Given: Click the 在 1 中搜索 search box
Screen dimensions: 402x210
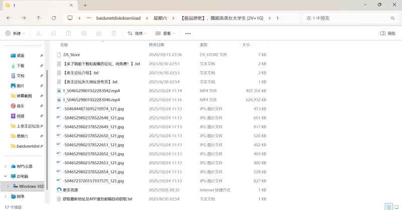Looking at the screenshot, I should pos(347,18).
